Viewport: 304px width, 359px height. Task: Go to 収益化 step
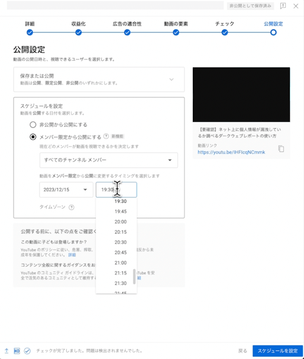79,28
